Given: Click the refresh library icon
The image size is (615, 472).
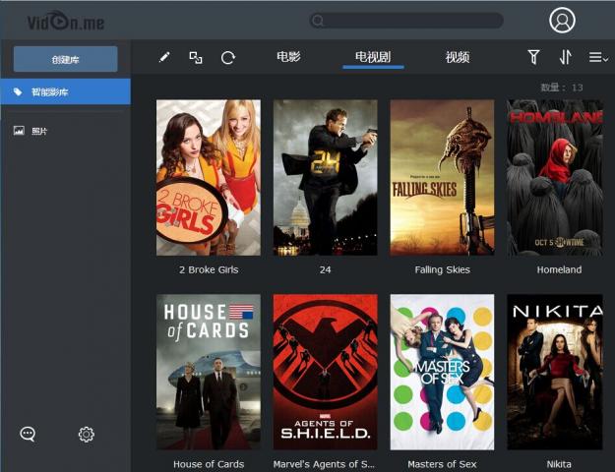Looking at the screenshot, I should point(228,58).
